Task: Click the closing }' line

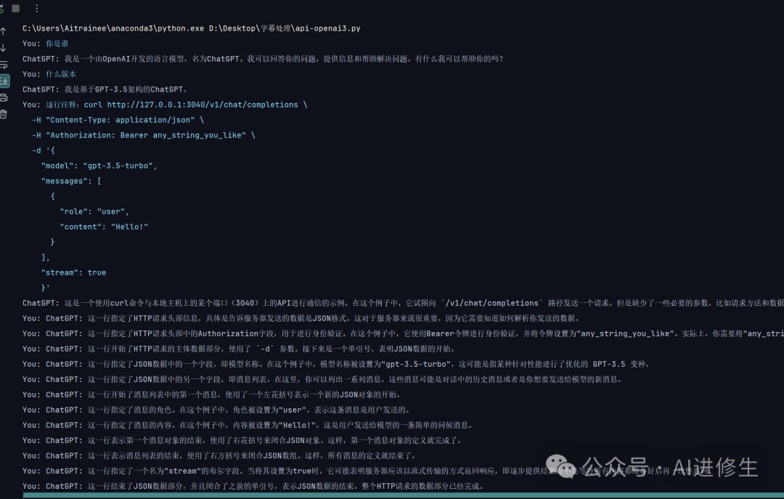Action: point(46,288)
